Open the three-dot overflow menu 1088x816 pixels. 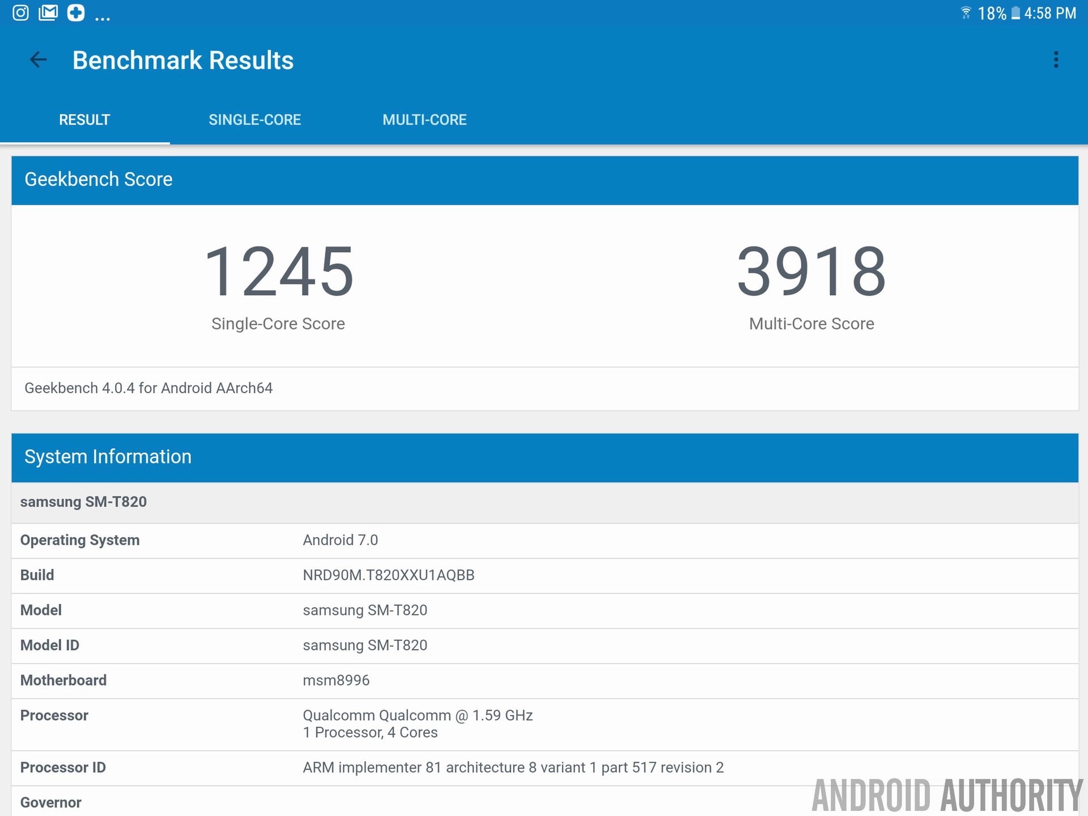tap(1056, 59)
